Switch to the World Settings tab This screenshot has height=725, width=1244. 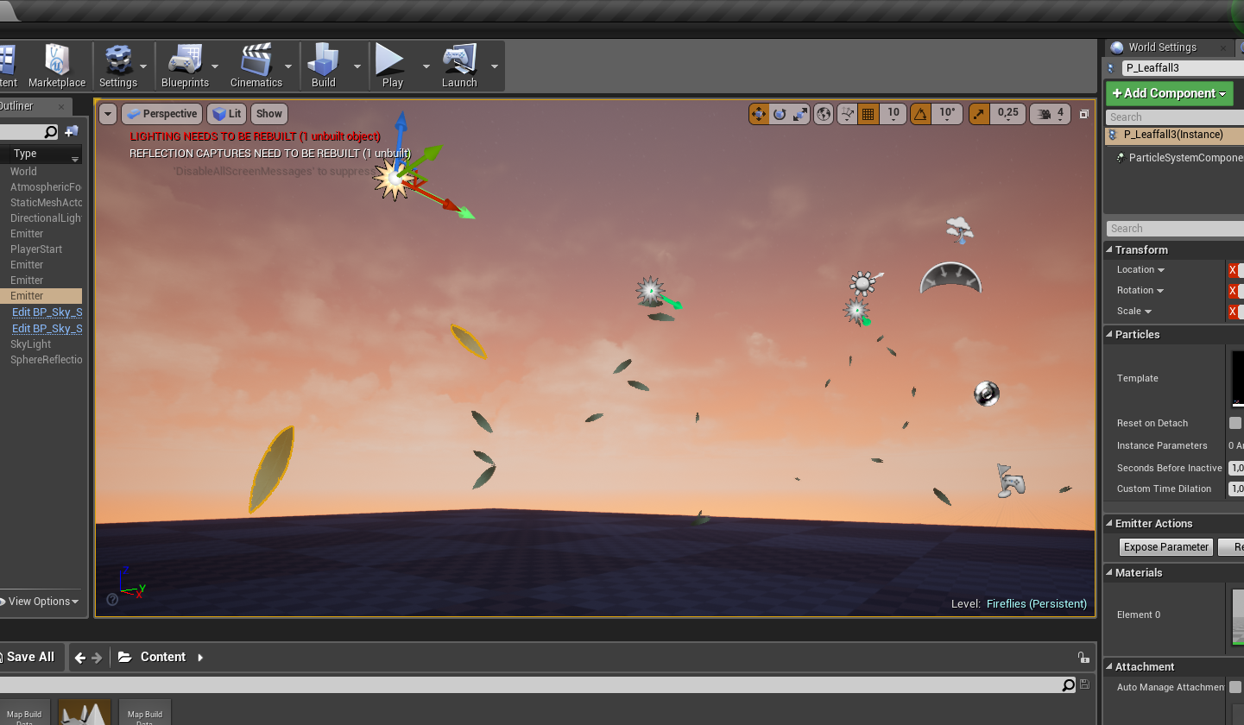click(x=1165, y=47)
